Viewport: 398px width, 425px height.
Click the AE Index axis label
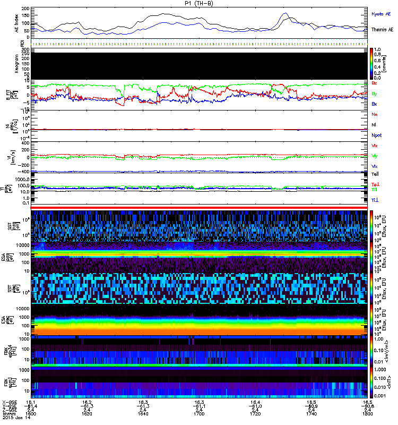click(x=17, y=23)
